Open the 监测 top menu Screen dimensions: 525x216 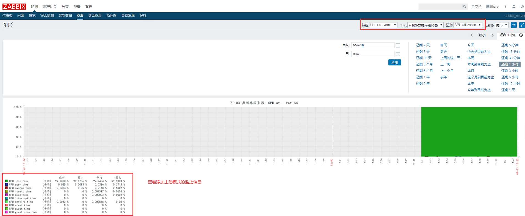click(34, 7)
